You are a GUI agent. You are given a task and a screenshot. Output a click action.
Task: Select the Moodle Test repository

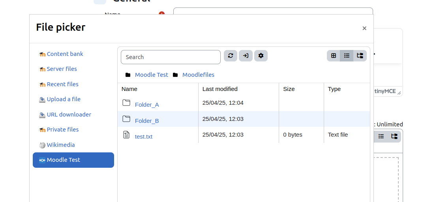73,160
